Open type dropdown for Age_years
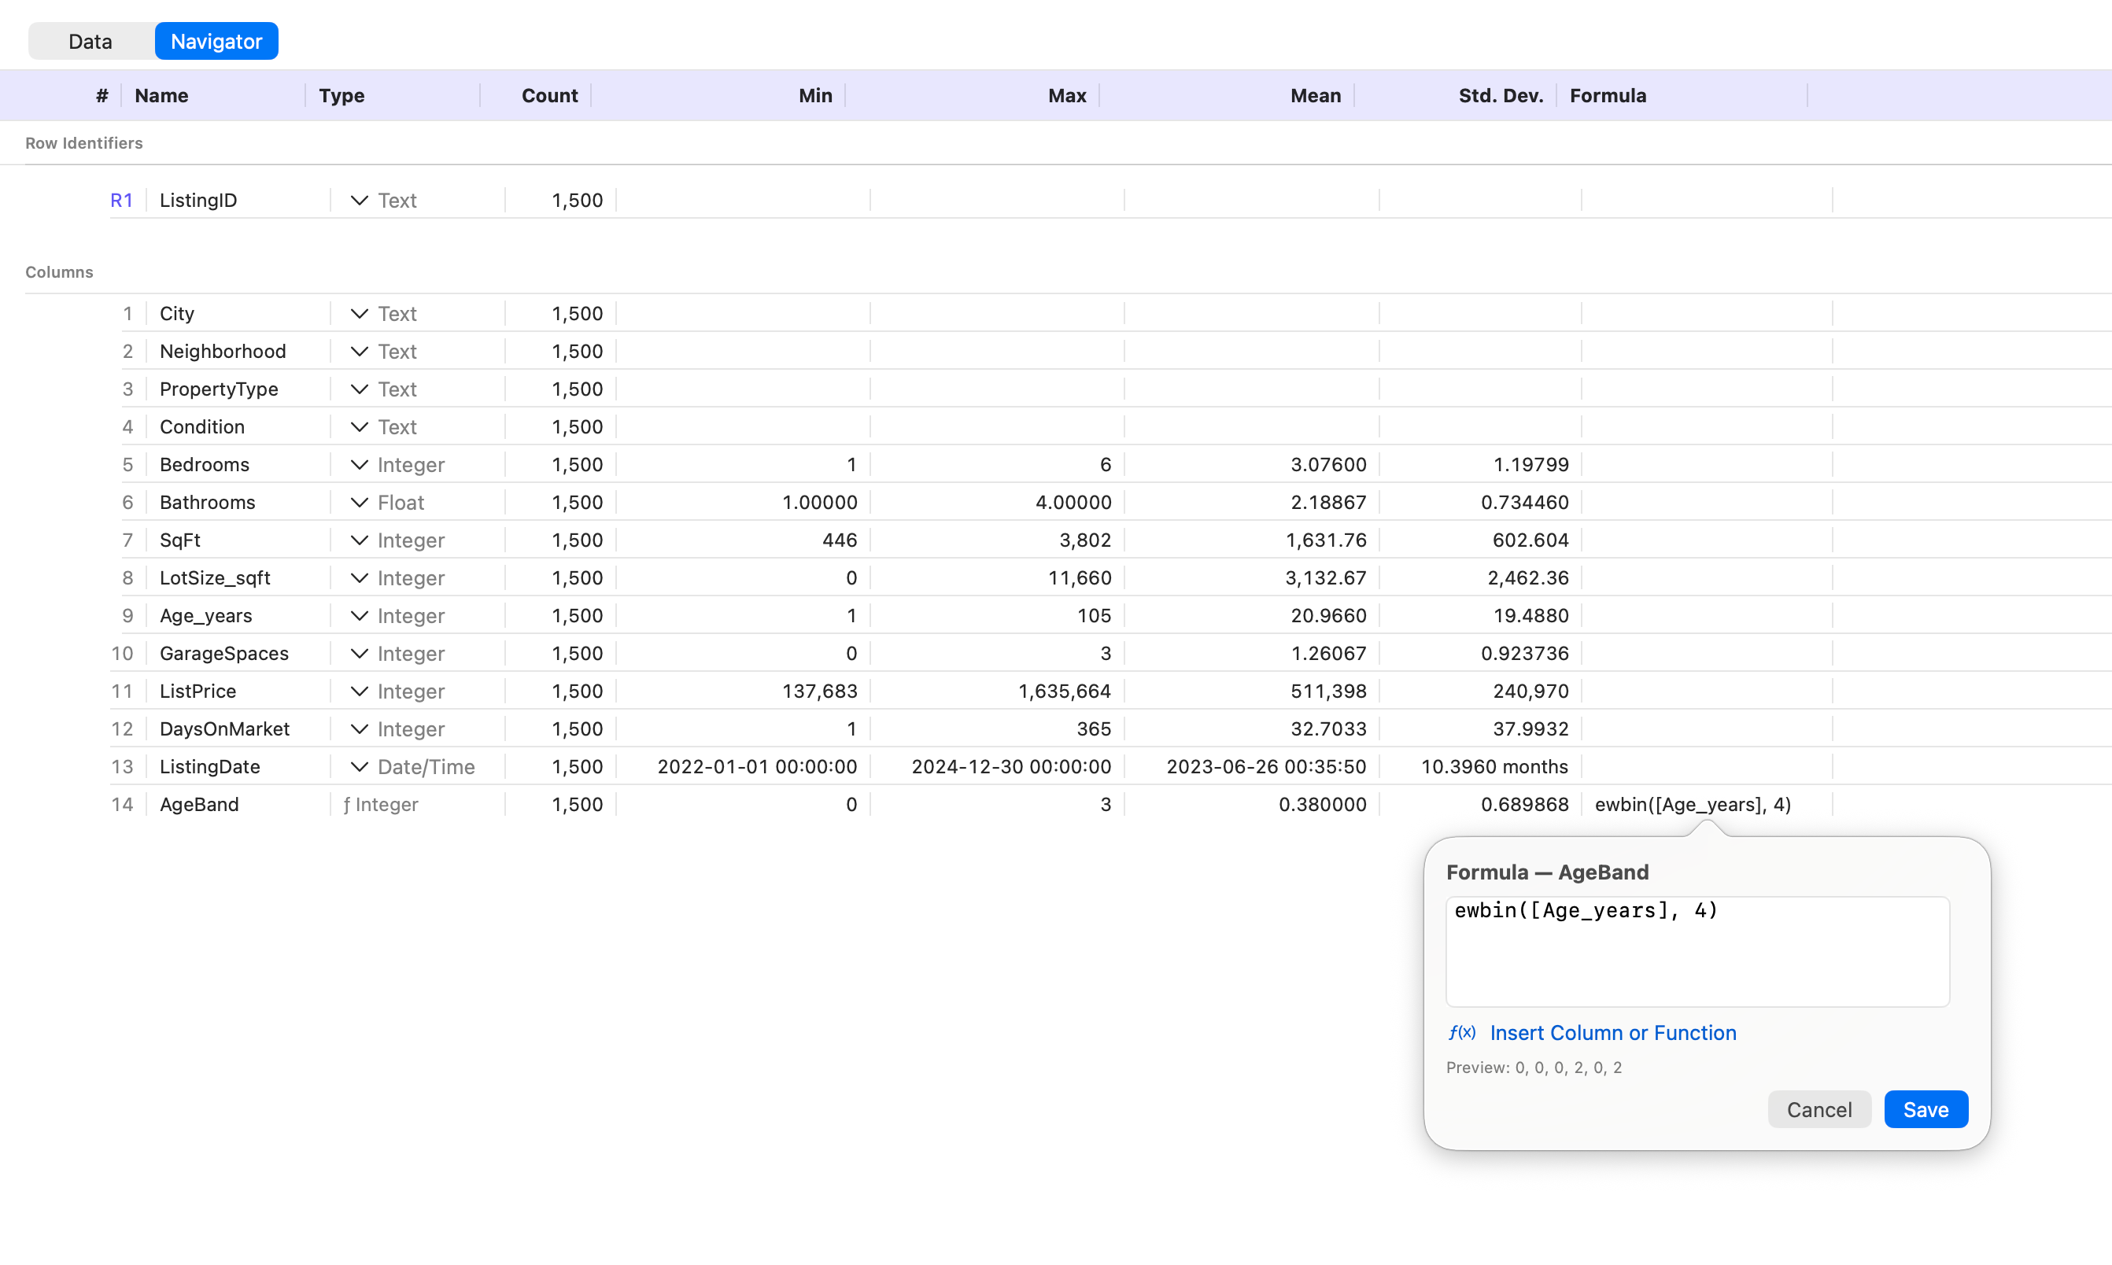 pos(359,615)
